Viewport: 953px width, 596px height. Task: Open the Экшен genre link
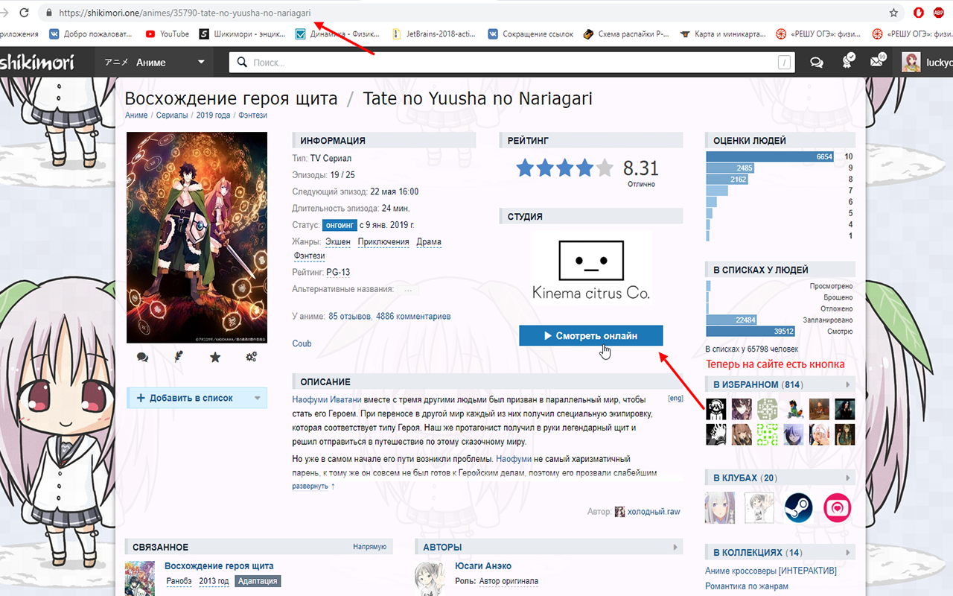[x=338, y=242]
